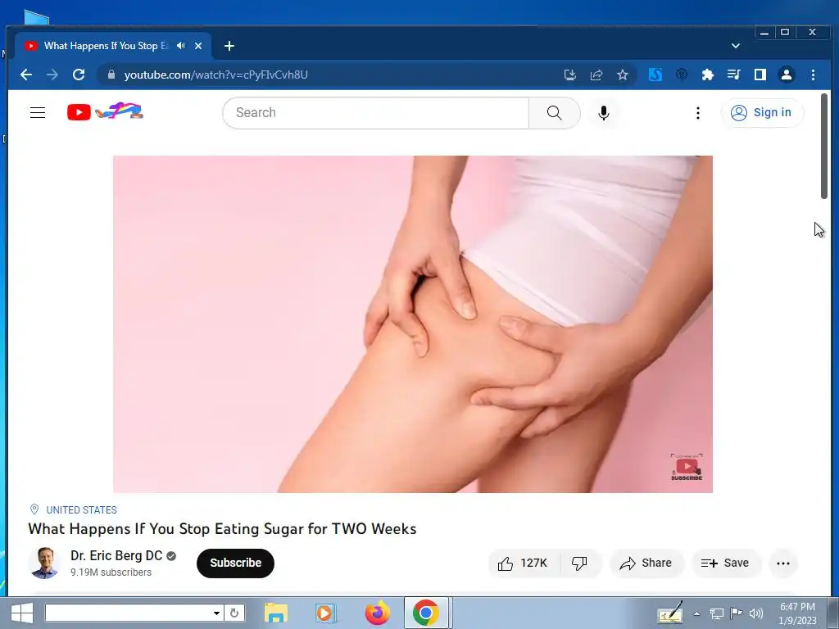This screenshot has height=629, width=839.
Task: Click the browser forward arrow
Action: (52, 75)
